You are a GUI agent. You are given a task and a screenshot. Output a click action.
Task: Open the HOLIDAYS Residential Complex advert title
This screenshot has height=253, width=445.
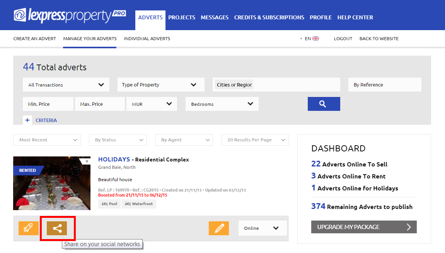[143, 160]
